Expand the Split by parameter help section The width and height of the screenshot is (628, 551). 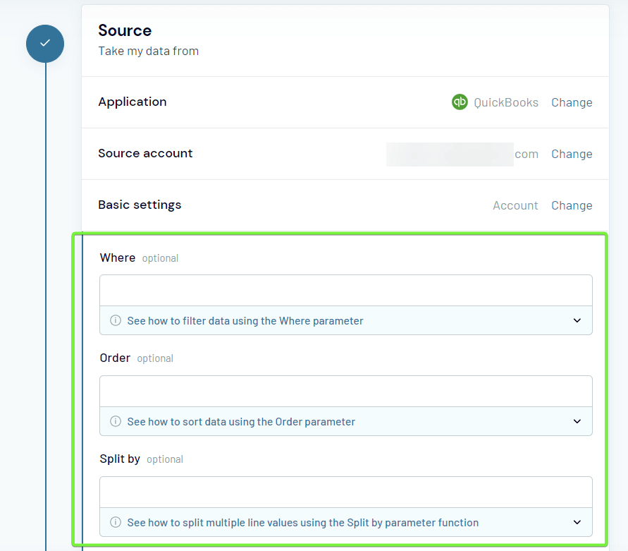pos(577,522)
